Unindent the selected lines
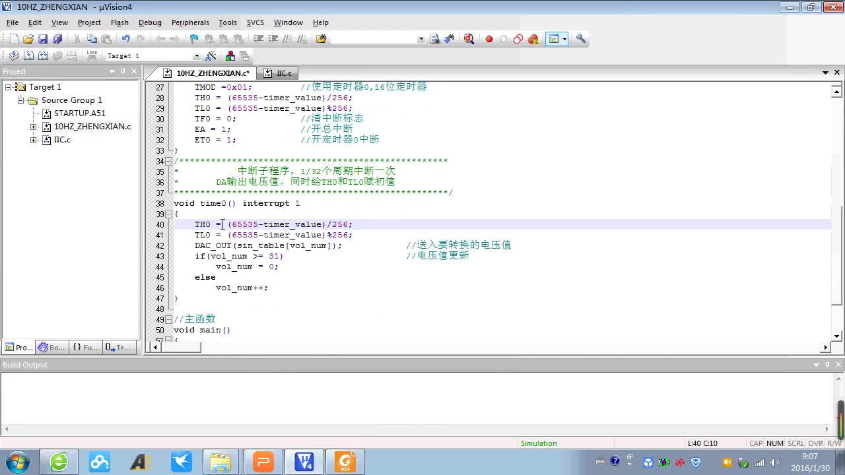 273,39
